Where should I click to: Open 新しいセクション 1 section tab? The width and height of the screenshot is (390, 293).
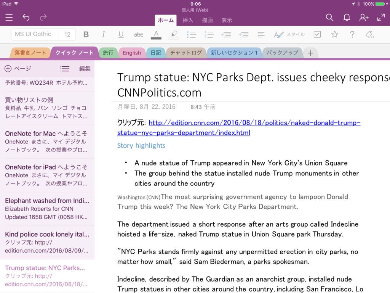[x=234, y=53]
